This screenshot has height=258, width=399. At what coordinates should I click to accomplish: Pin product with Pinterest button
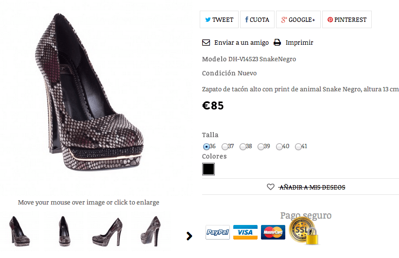click(347, 19)
